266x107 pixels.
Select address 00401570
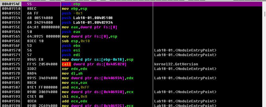coord(11,50)
